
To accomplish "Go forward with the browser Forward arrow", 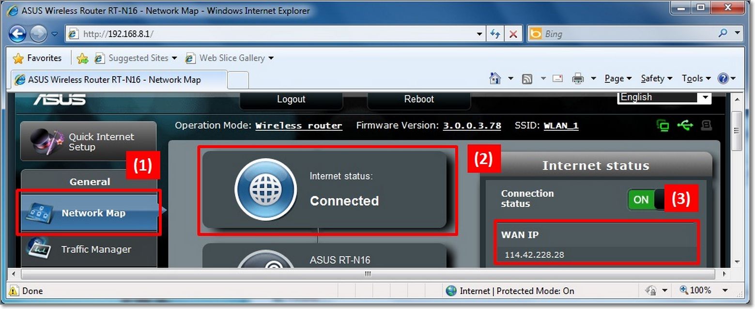I will (38, 34).
